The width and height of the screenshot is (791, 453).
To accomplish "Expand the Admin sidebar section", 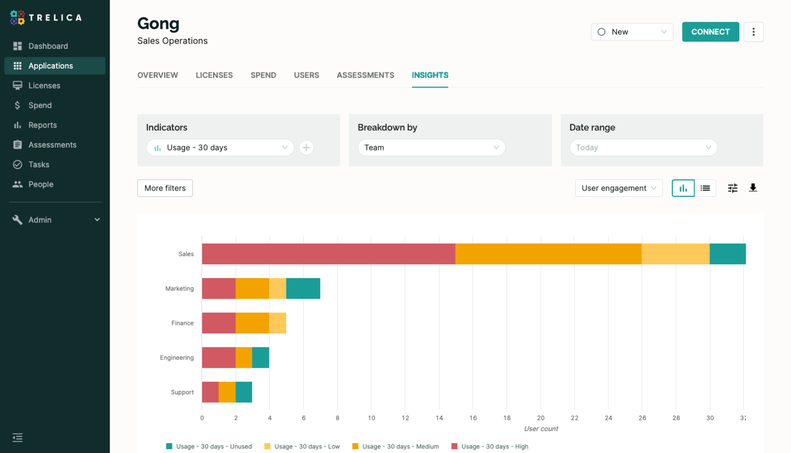I will tap(55, 220).
